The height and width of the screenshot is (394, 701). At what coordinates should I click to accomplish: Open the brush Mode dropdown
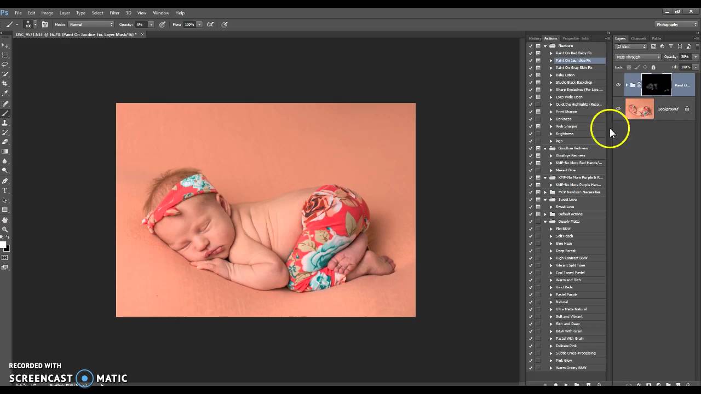point(91,24)
